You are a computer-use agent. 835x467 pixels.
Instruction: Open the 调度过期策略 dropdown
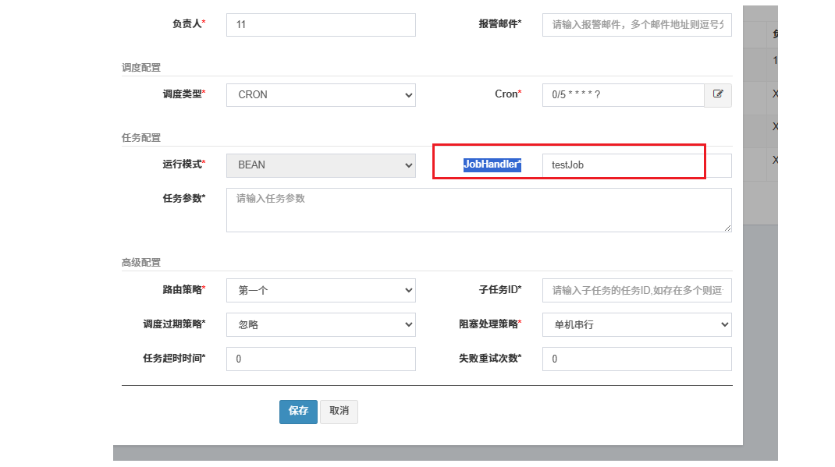321,324
